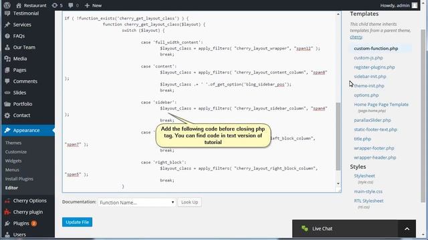Click the Slides icon in sidebar

(7, 93)
